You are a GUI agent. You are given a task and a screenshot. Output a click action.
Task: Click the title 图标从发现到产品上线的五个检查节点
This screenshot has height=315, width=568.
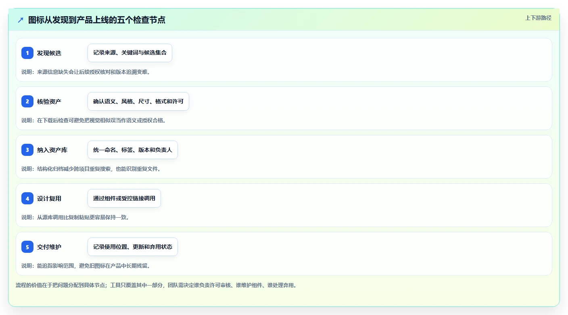(97, 20)
